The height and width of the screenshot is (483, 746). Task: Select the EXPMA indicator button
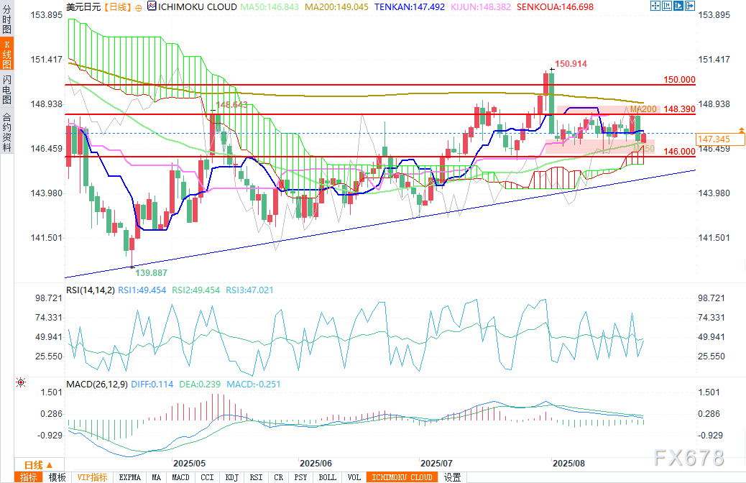pyautogui.click(x=129, y=477)
